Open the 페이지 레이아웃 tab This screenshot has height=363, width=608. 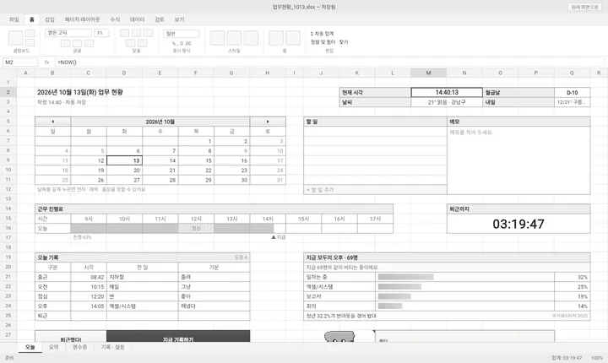[82, 19]
